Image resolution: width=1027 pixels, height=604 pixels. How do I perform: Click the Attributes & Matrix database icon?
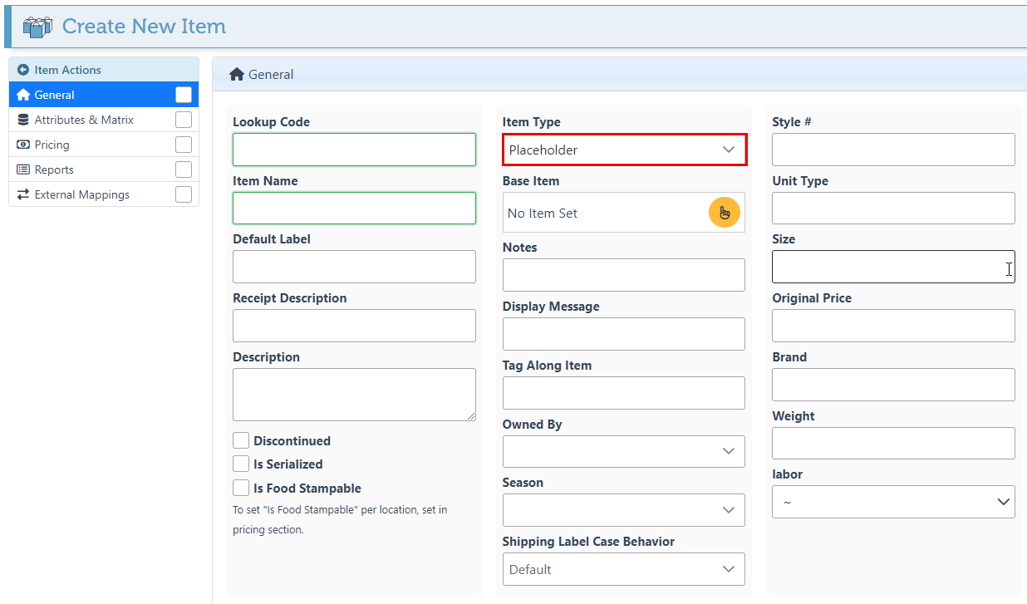[23, 120]
